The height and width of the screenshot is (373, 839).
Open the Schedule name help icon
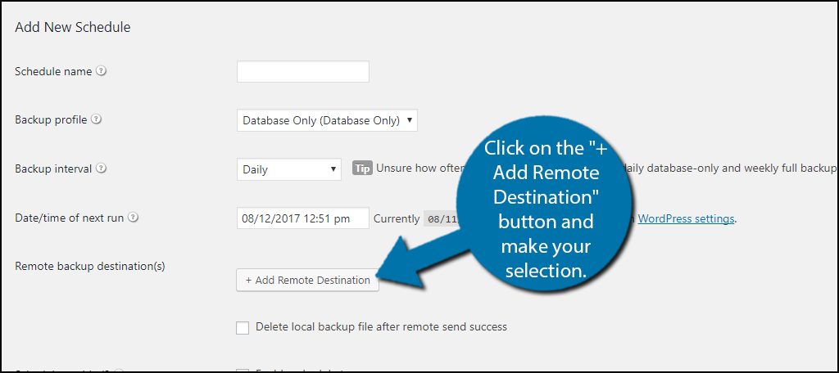tap(101, 70)
